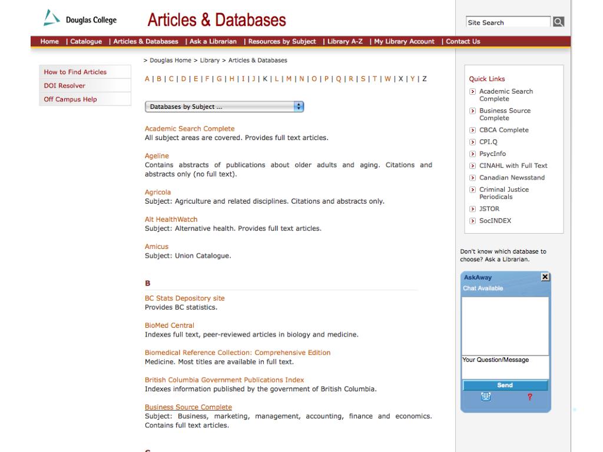Click arrow icon beside Criminal Justice Periodicals
The height and width of the screenshot is (452, 603).
[x=473, y=190]
